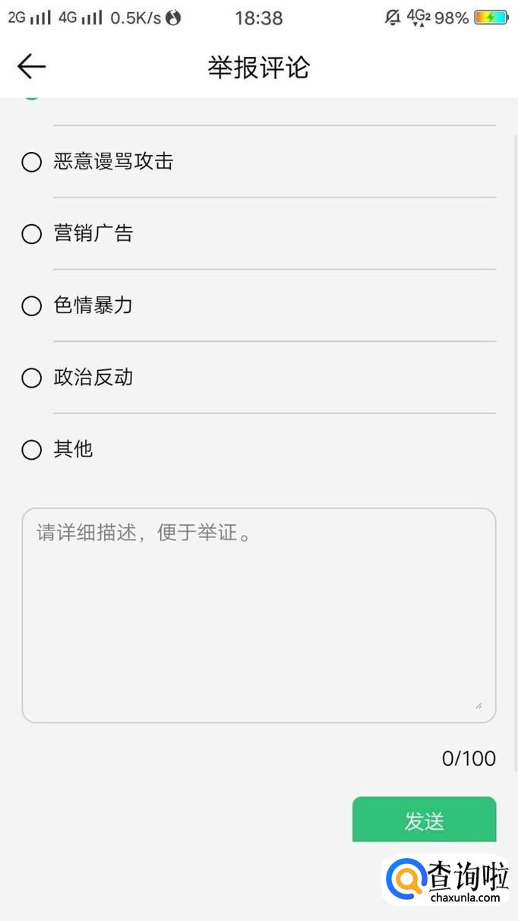Select the 其他 radio option
The image size is (518, 921).
pos(31,450)
